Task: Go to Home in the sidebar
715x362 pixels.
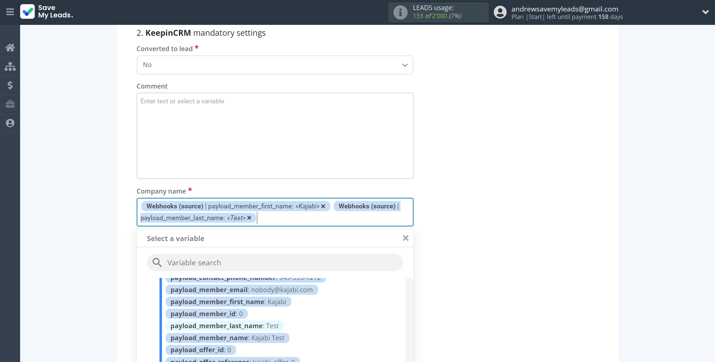Action: (x=10, y=47)
